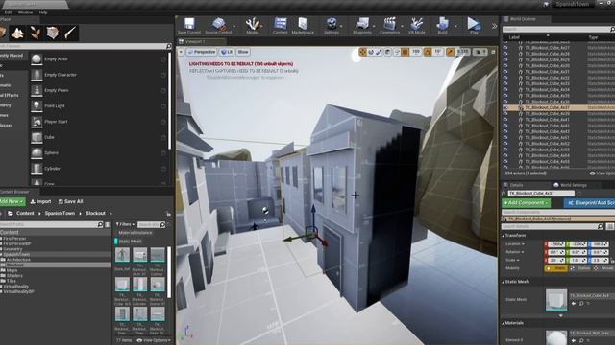Open the viewport Show menu

pyautogui.click(x=243, y=52)
